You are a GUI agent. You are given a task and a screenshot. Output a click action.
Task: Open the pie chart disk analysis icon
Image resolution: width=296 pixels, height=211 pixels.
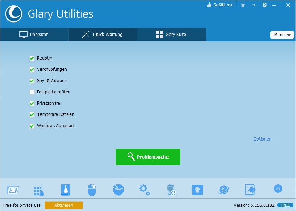[118, 190]
